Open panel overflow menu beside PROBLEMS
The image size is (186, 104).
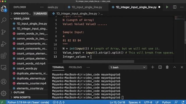click(88, 67)
